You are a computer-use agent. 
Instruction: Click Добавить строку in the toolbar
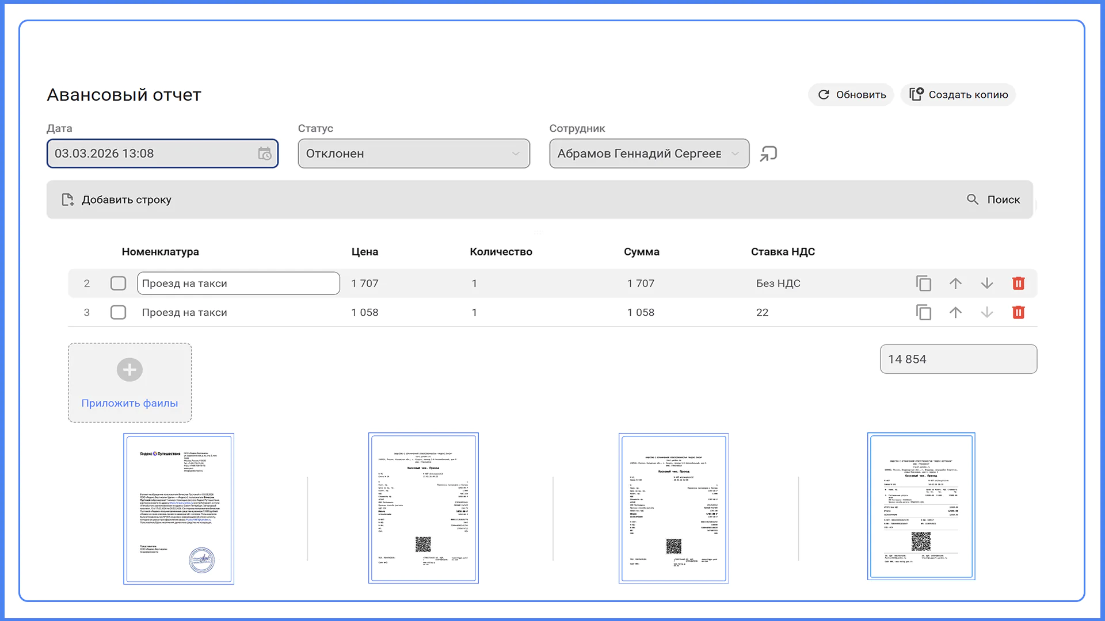pyautogui.click(x=117, y=200)
